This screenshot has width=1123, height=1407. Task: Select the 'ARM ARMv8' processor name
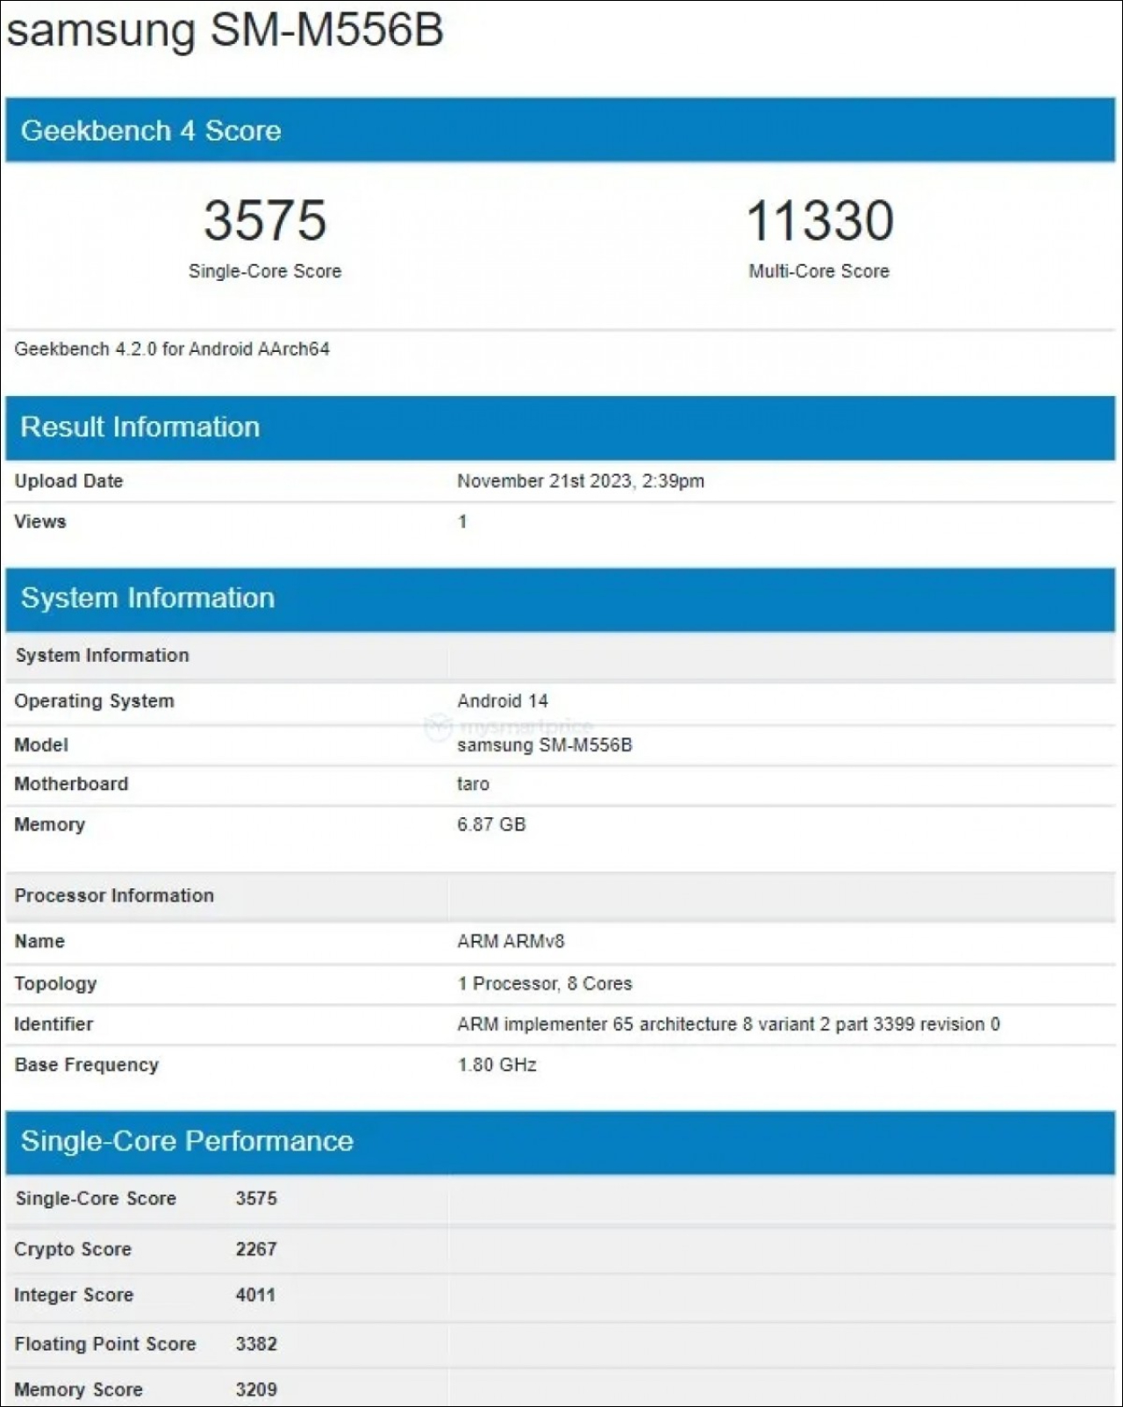click(511, 941)
